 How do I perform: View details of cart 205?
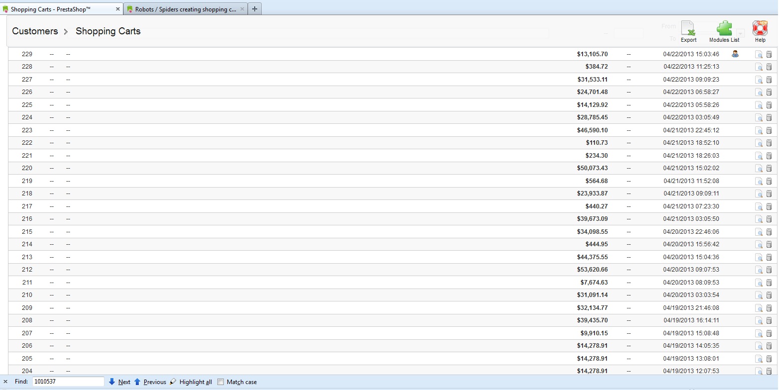(x=759, y=359)
